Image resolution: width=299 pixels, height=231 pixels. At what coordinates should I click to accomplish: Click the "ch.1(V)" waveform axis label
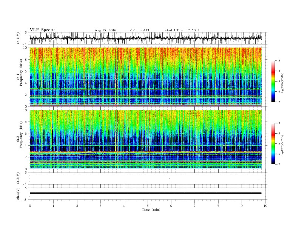click(x=18, y=38)
